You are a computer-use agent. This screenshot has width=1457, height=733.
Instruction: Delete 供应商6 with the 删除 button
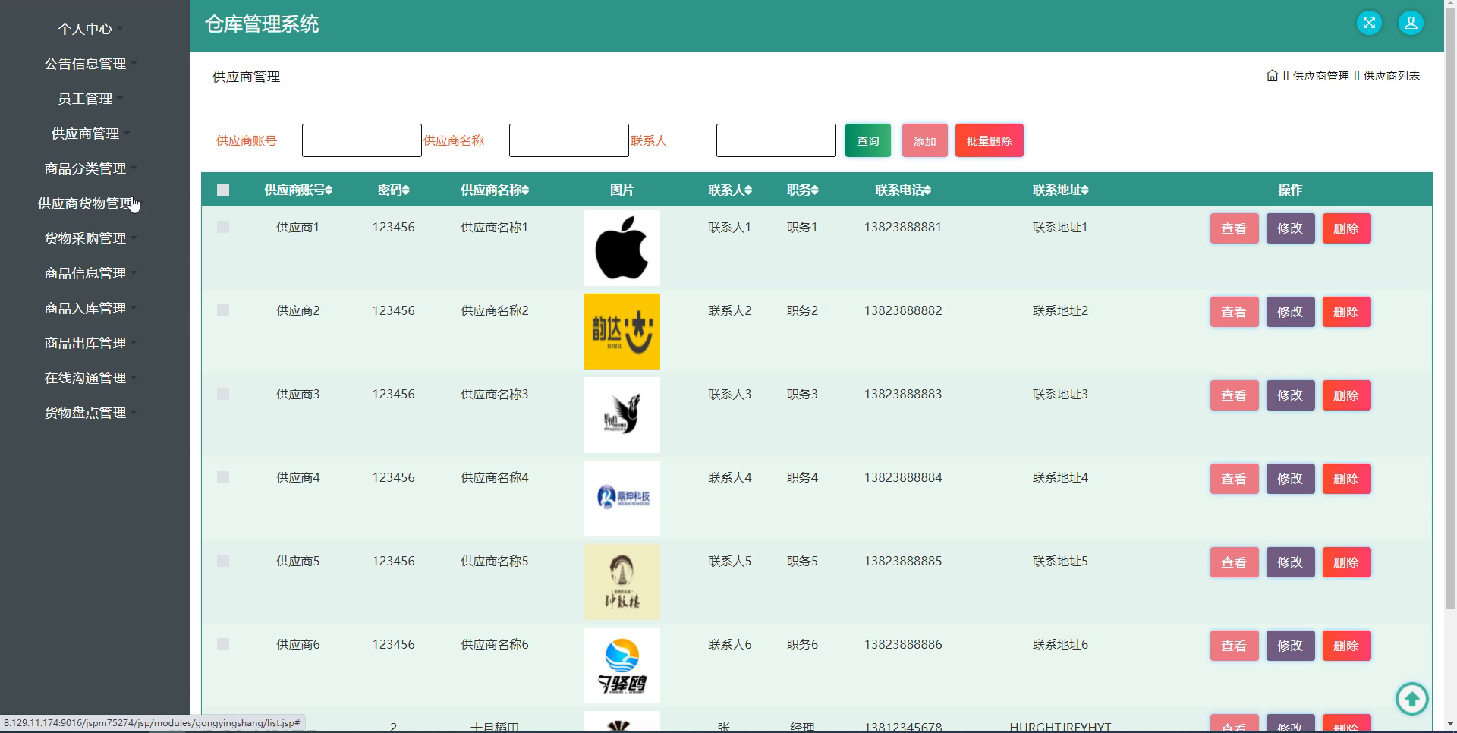(x=1346, y=646)
